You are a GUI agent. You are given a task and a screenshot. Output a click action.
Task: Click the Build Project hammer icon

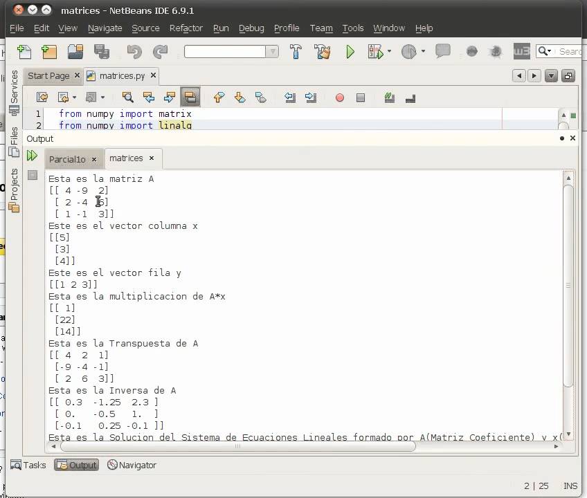(x=296, y=52)
